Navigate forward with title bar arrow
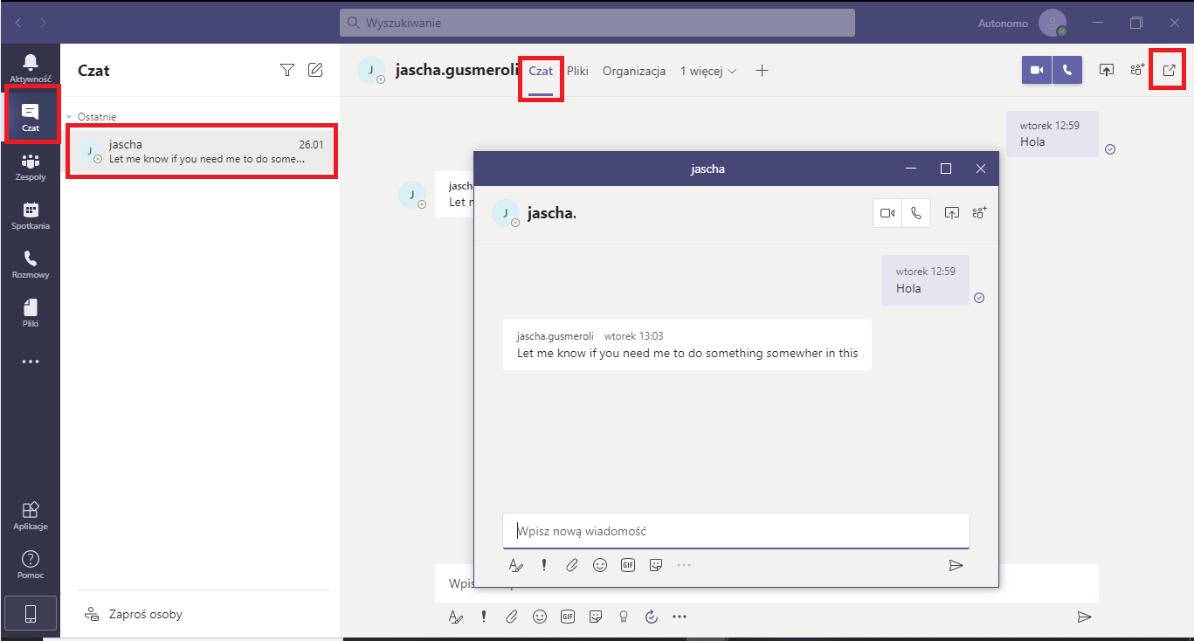The height and width of the screenshot is (641, 1194). click(x=44, y=22)
